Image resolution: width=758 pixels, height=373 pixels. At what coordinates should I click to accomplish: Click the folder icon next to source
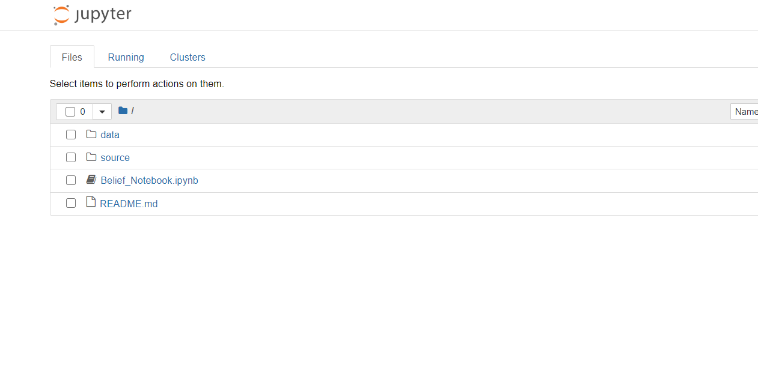[x=90, y=157]
